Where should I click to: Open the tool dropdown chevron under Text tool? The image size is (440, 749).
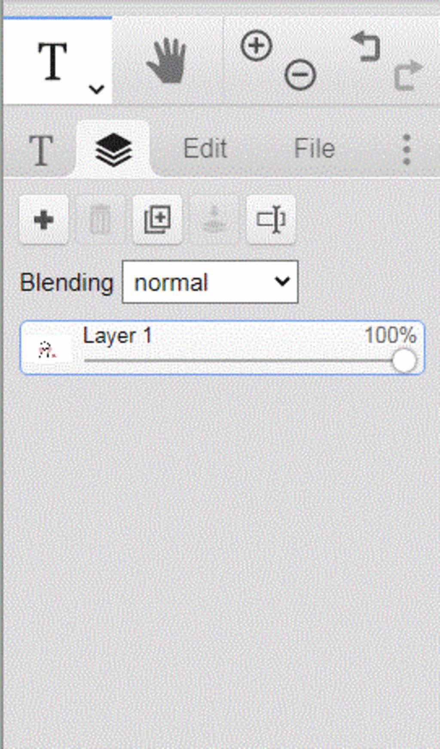tap(96, 89)
